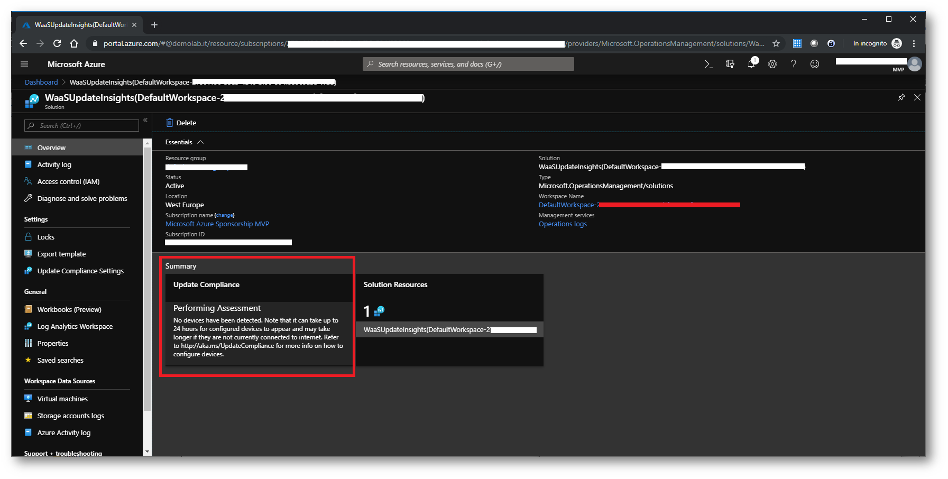Launch Cloud Shell from the top bar
Image resolution: width=948 pixels, height=479 pixels.
[708, 64]
